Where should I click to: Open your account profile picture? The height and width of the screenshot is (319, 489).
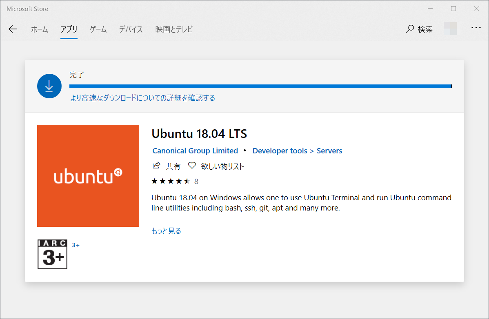click(x=450, y=29)
